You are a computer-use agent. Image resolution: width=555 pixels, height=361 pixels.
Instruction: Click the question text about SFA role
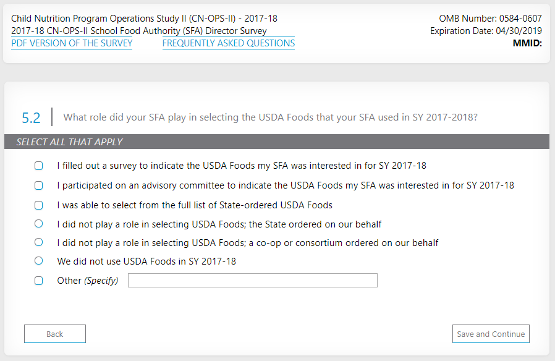point(270,117)
